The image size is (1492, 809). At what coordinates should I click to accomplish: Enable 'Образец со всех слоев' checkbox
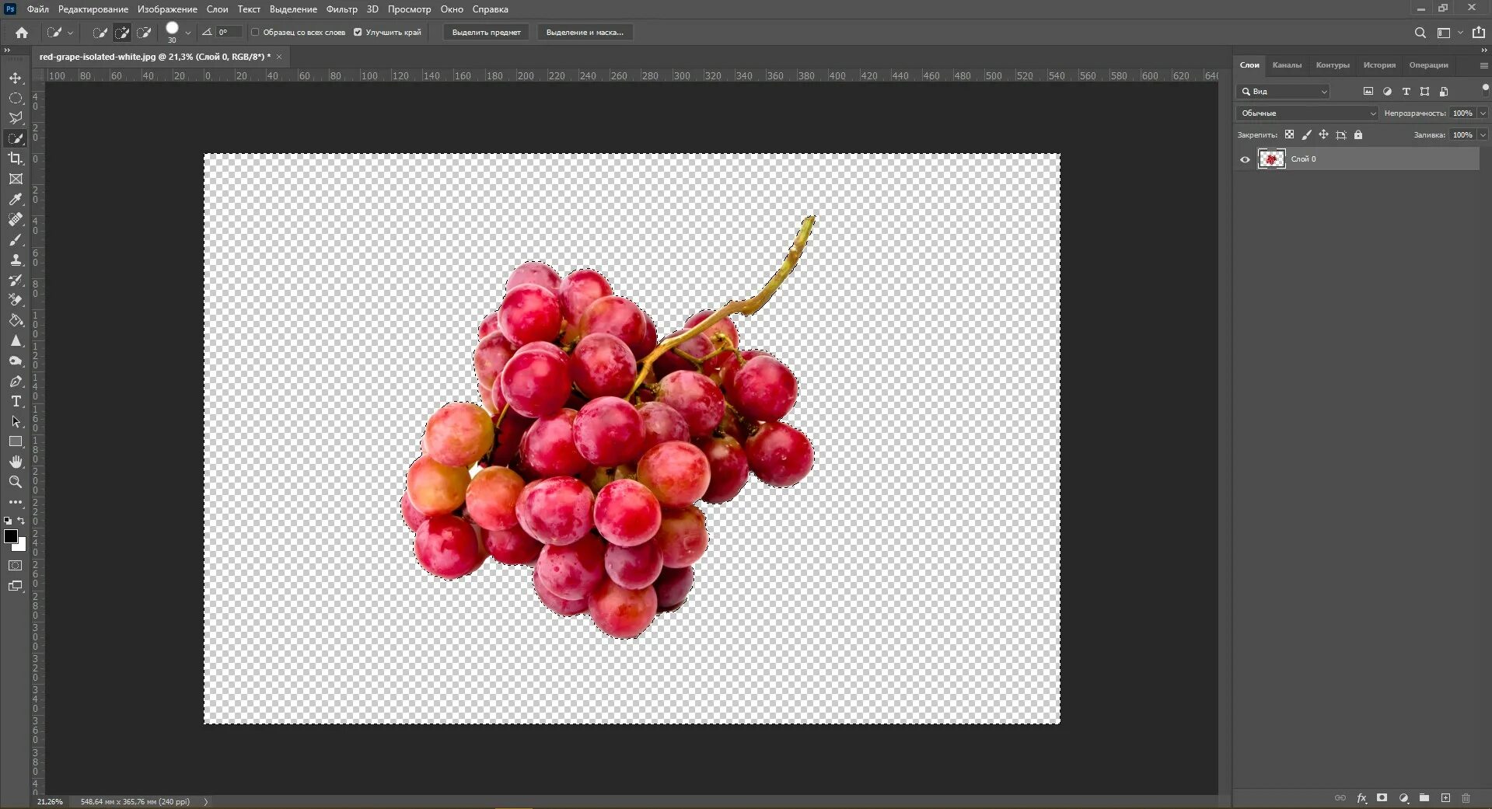pos(255,32)
